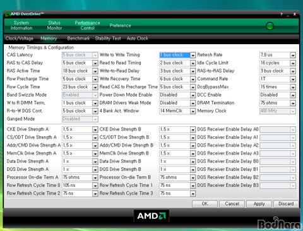
Task: Expand the Write-to-Read Delay dropdown
Action: pos(193,71)
